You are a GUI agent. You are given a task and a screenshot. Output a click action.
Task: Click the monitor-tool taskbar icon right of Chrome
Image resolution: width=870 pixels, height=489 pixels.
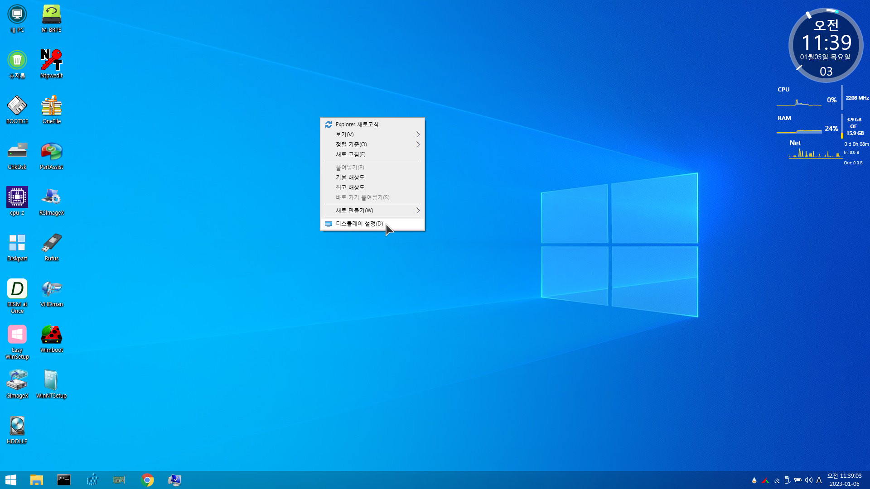(174, 480)
